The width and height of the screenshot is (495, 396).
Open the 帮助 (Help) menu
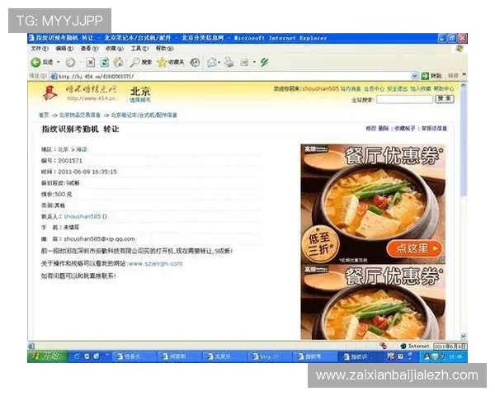[x=164, y=49]
